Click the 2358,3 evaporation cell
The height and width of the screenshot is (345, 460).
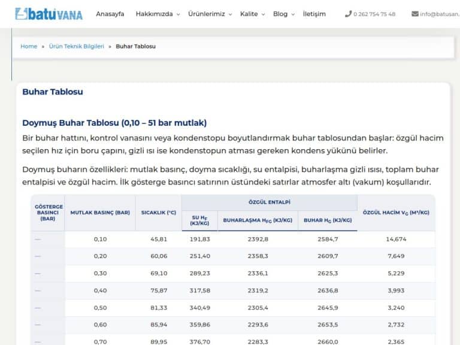coord(258,256)
